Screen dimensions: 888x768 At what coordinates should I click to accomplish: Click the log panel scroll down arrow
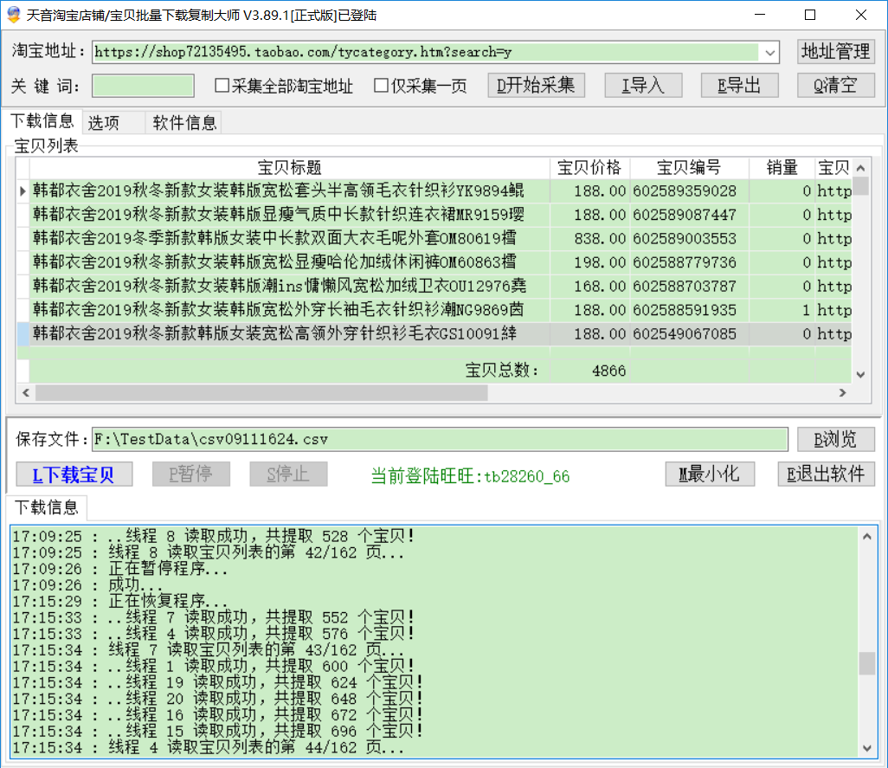866,748
